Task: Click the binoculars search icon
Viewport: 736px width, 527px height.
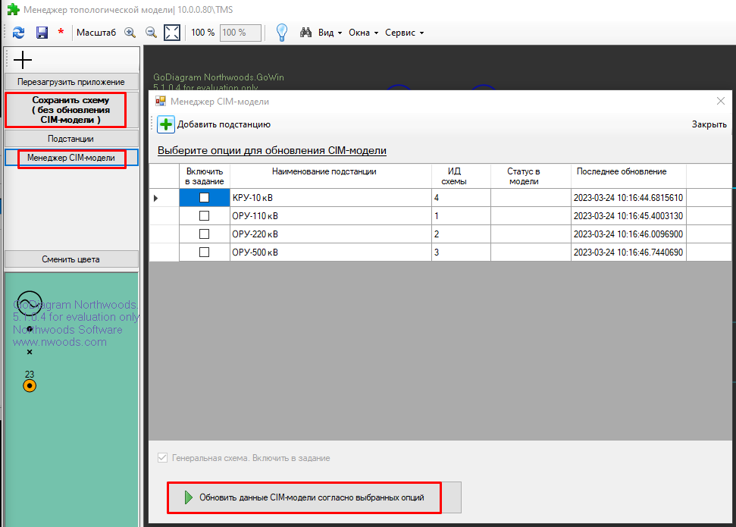Action: click(x=306, y=33)
